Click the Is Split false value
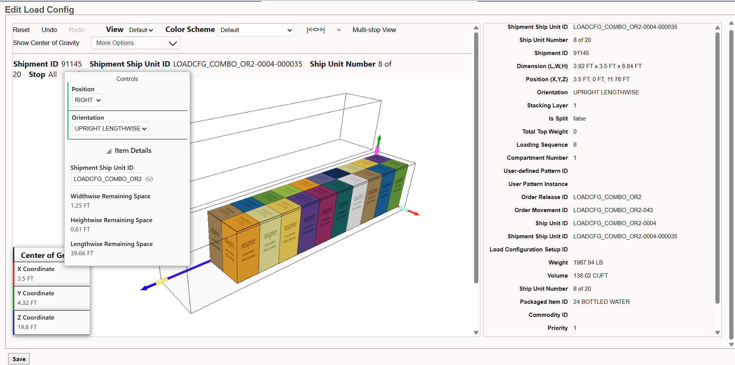Screen dimensions: 735x365 coord(579,119)
